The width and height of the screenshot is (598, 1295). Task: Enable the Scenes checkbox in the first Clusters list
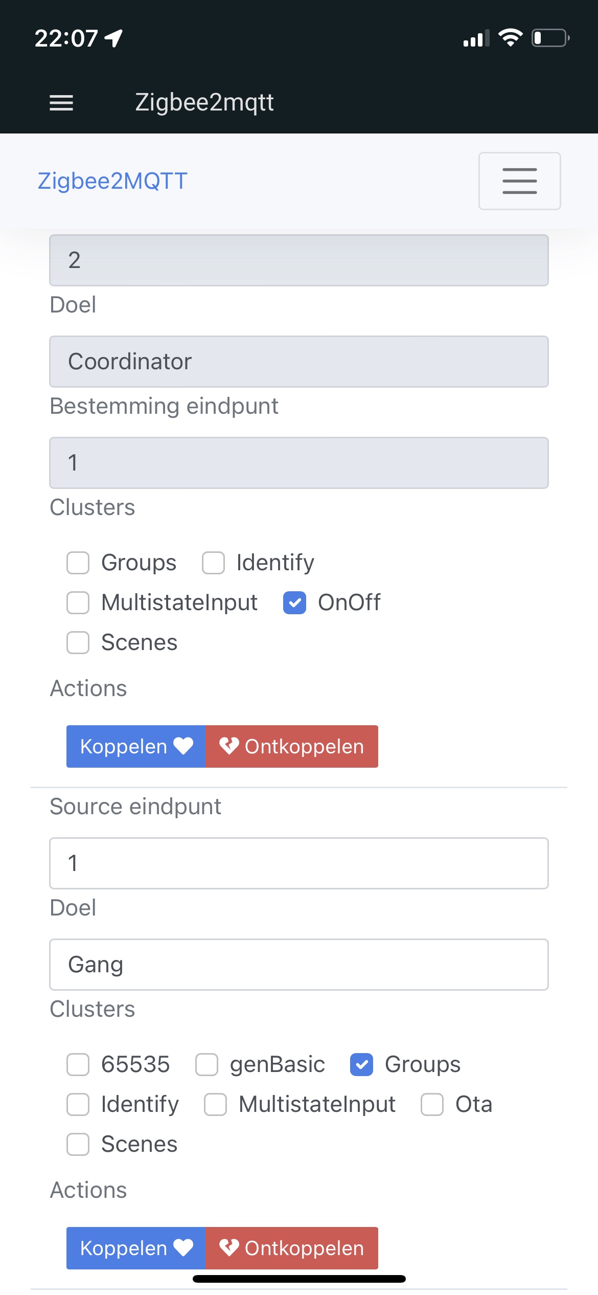click(x=78, y=643)
